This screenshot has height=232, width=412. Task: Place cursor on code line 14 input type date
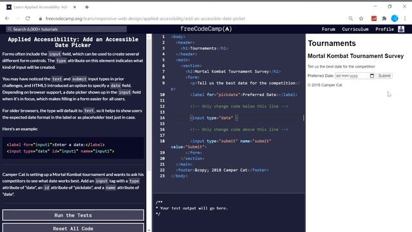[214, 118]
